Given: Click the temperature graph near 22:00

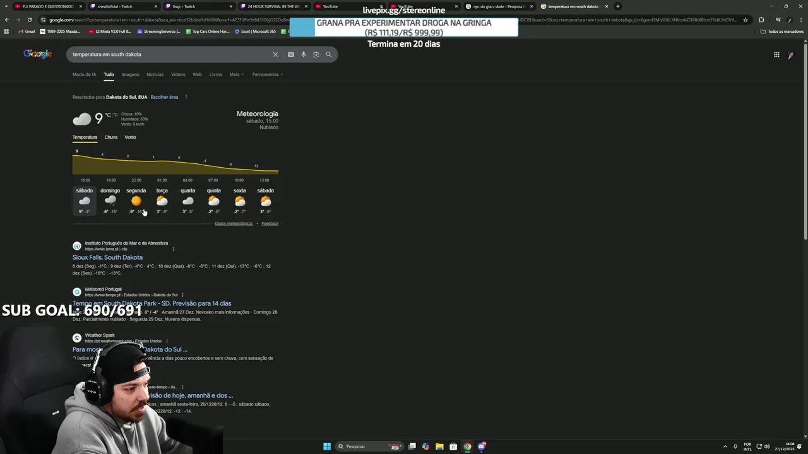Looking at the screenshot, I should 136,167.
